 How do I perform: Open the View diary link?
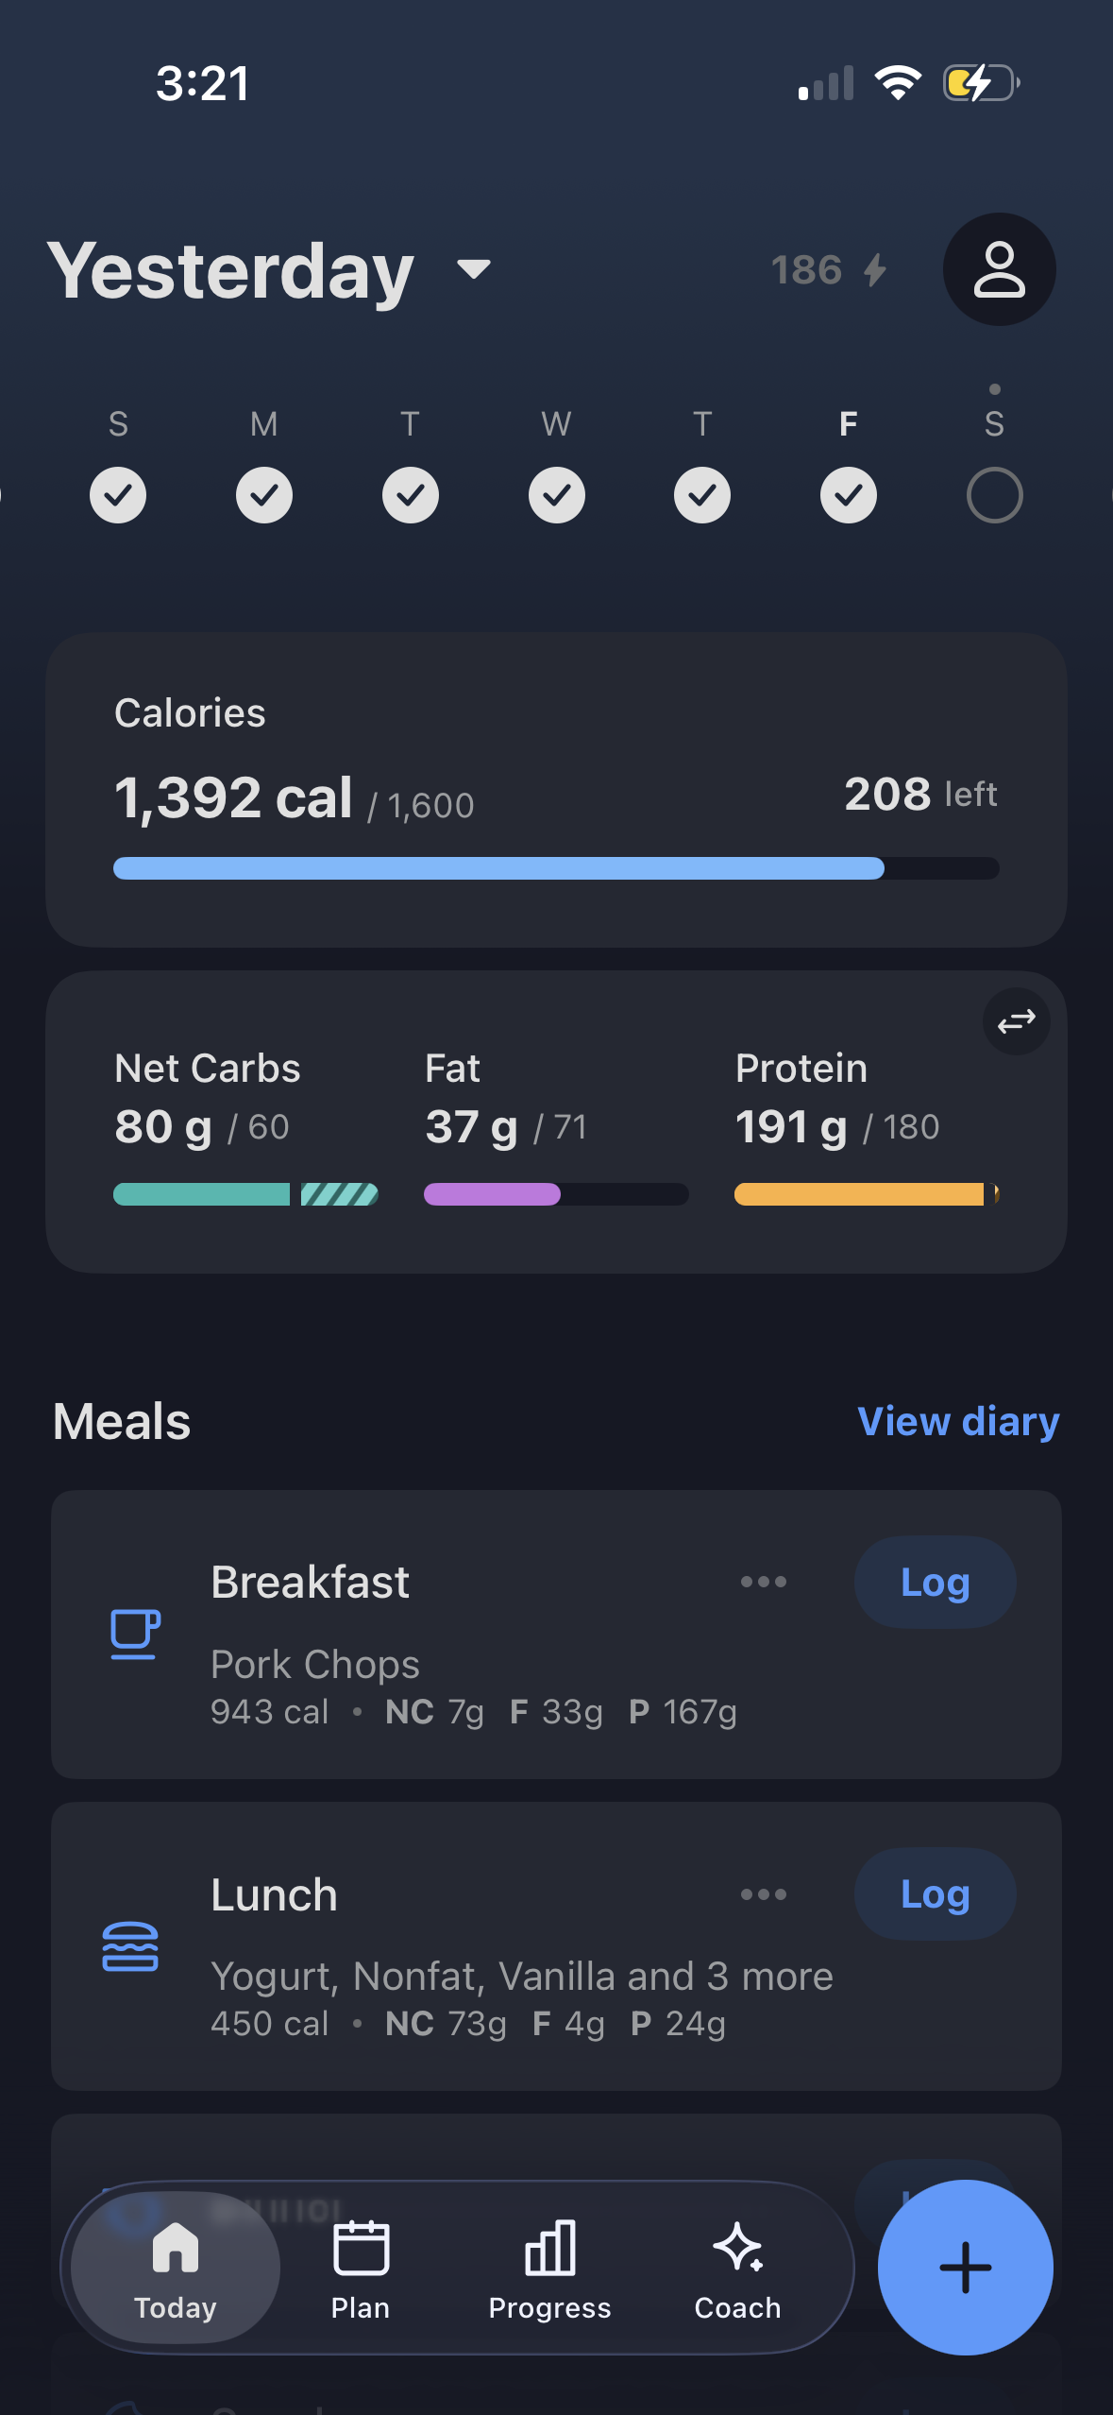(x=958, y=1421)
